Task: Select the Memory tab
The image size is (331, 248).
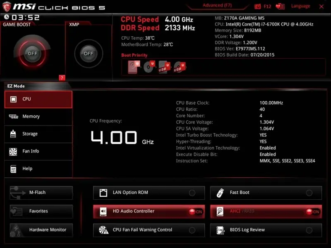Action: 38,117
